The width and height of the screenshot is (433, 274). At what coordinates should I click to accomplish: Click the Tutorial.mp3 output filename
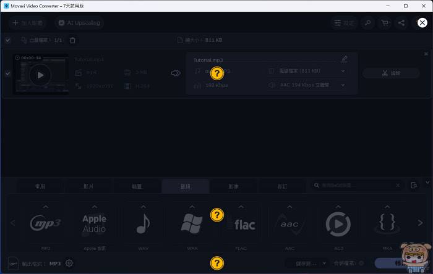click(208, 60)
